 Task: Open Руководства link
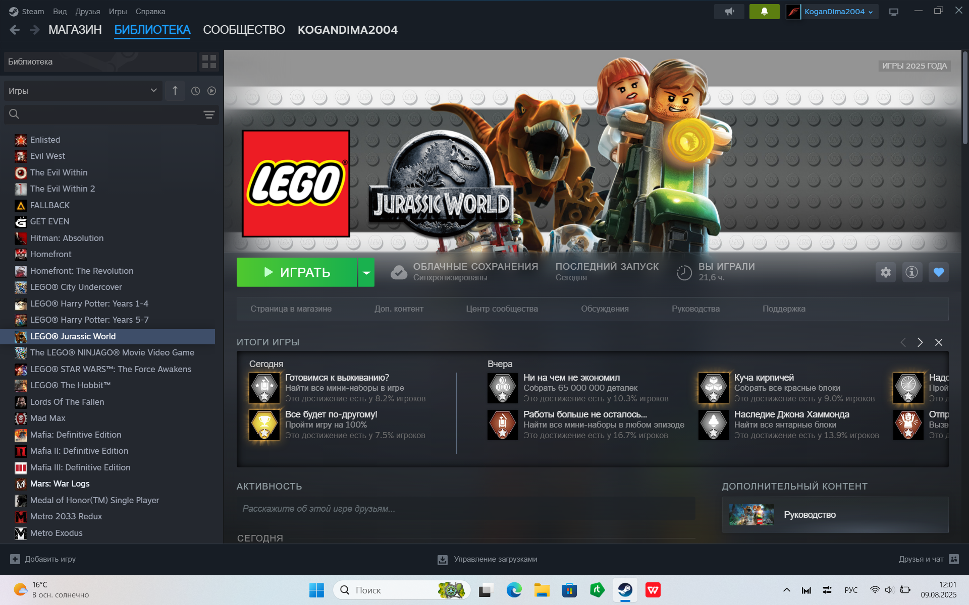click(x=695, y=309)
